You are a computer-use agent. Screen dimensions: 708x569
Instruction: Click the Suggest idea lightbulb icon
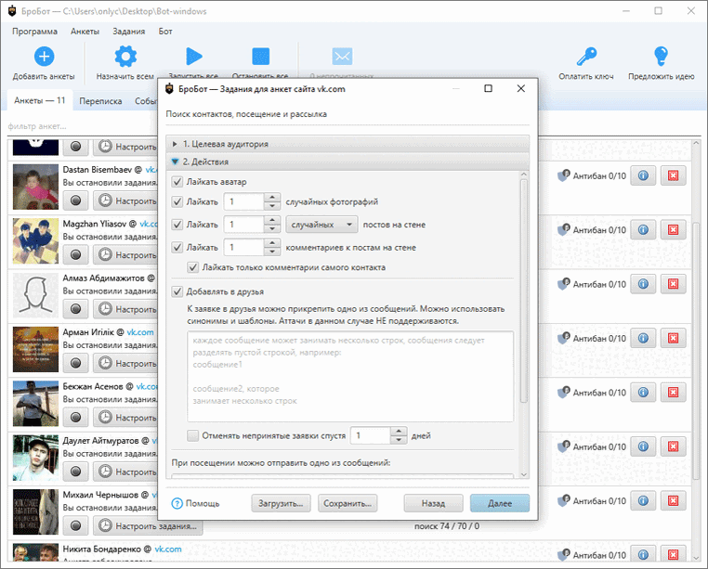pyautogui.click(x=661, y=57)
